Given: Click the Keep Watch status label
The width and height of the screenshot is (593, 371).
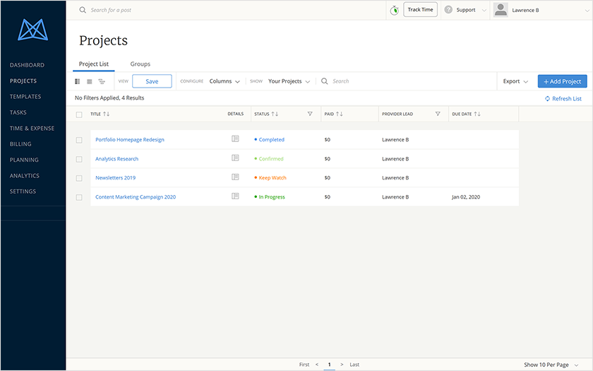Looking at the screenshot, I should point(272,177).
